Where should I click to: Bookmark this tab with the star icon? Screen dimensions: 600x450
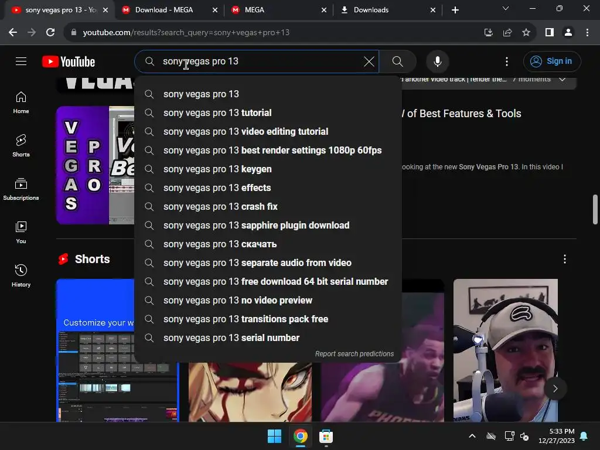526,33
